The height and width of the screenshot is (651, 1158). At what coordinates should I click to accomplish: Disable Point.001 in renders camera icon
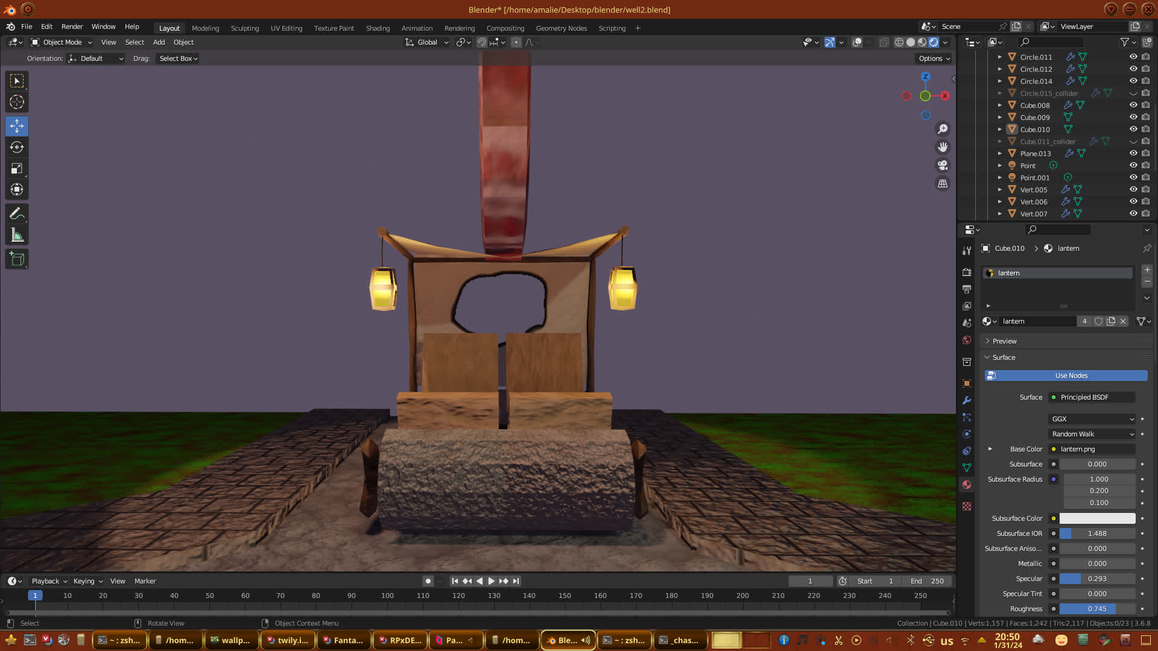[1145, 177]
